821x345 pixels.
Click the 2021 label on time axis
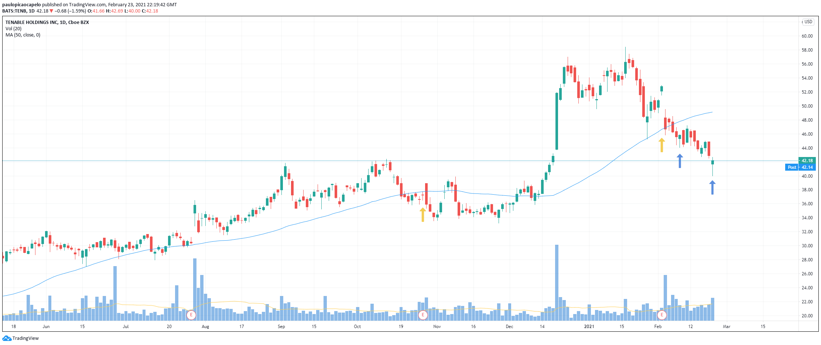coord(589,327)
